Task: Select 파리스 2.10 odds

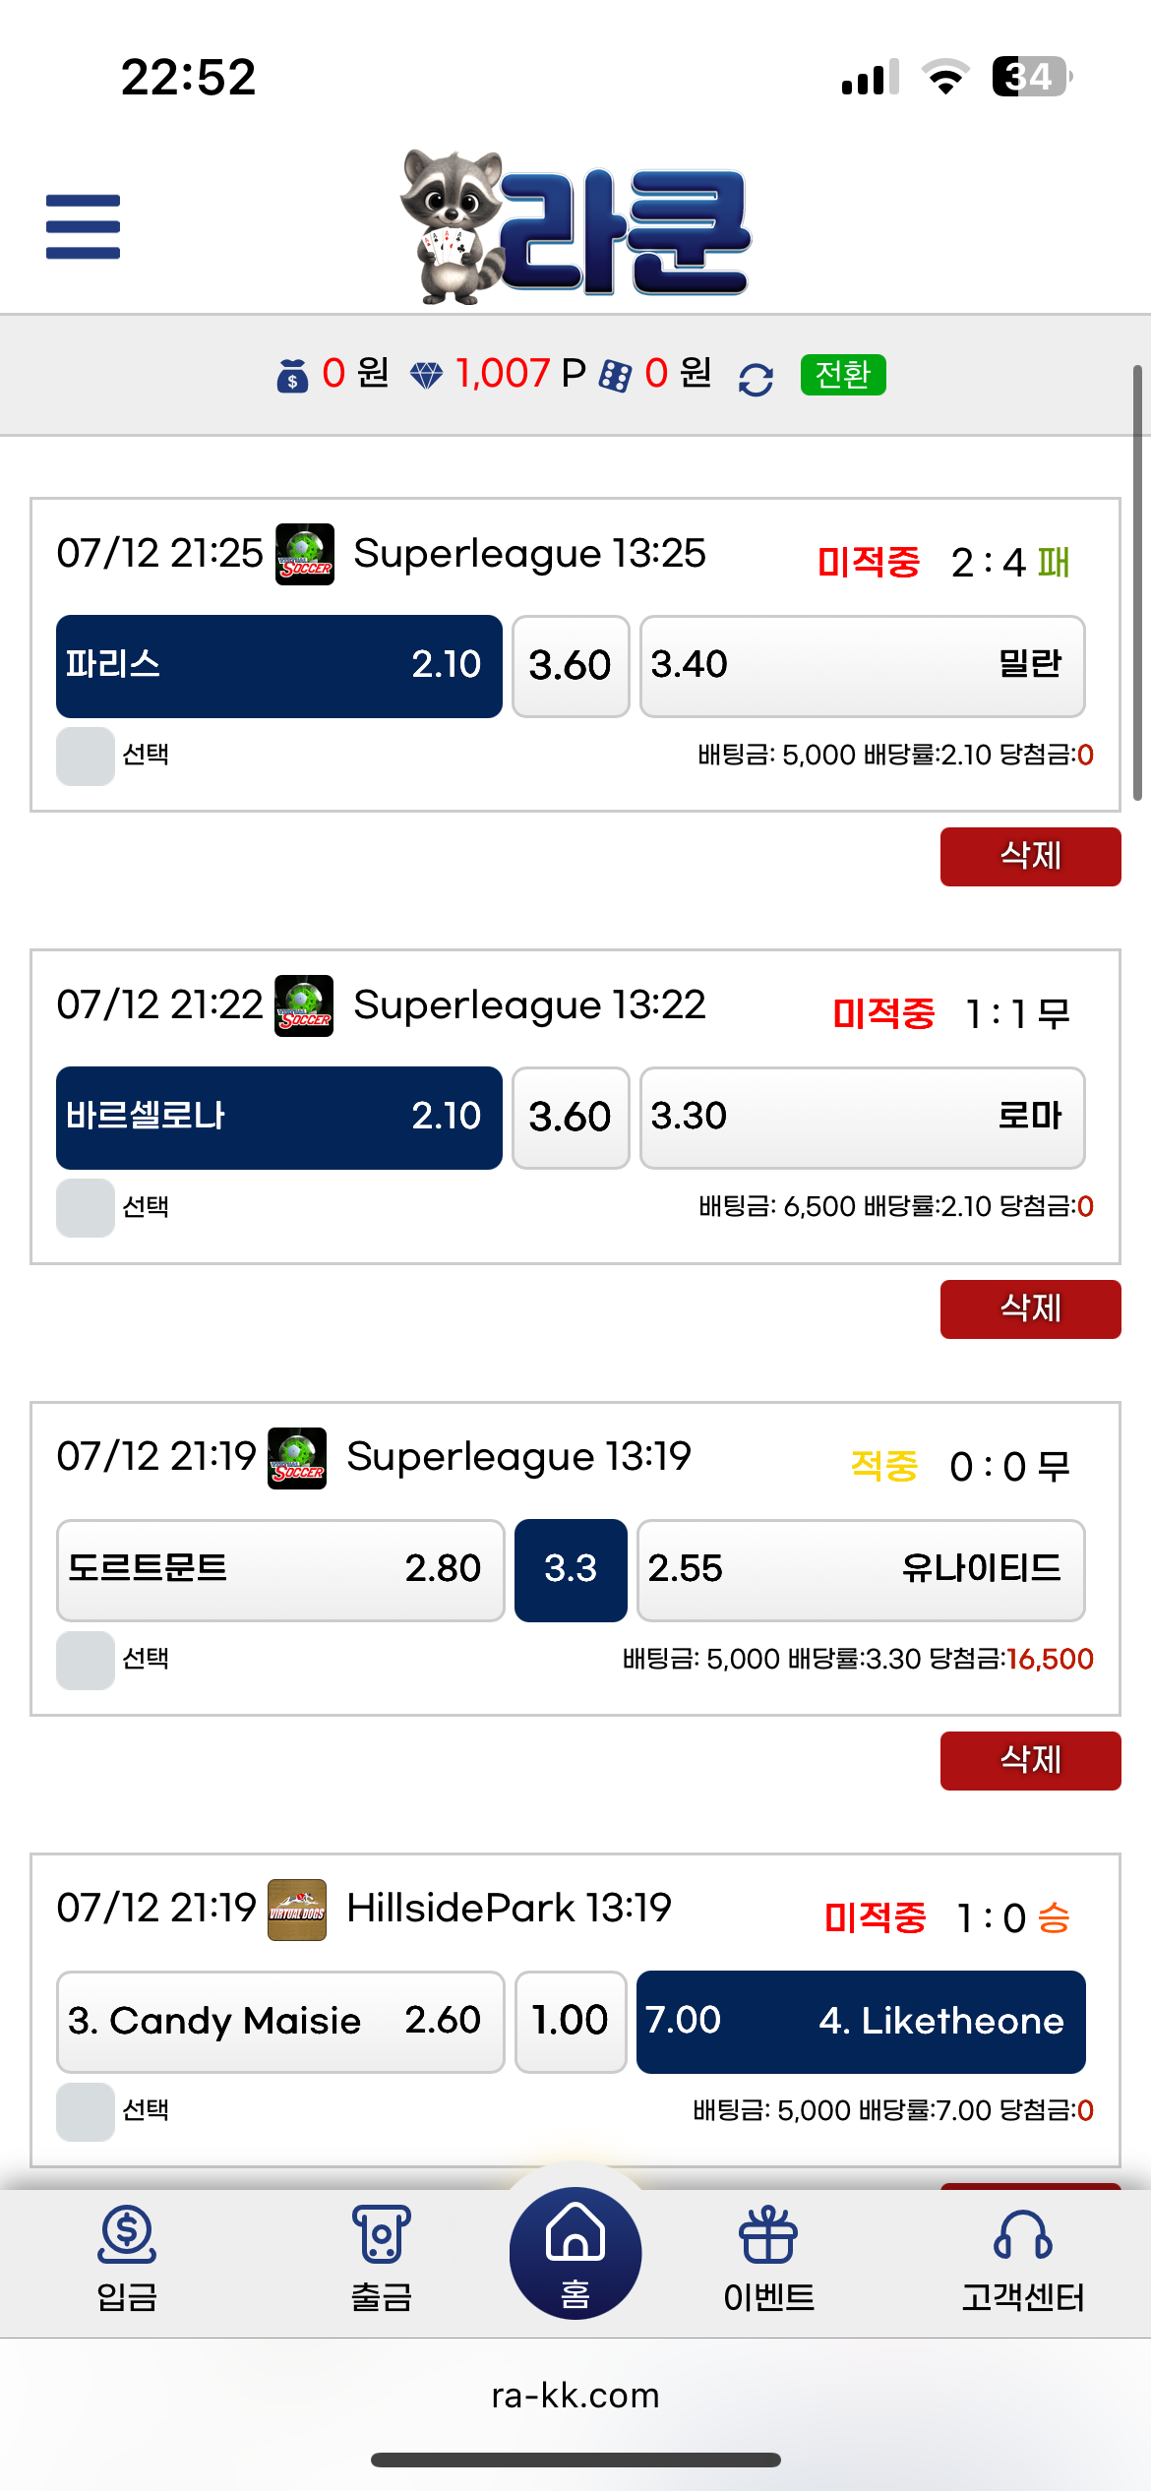Action: pyautogui.click(x=279, y=666)
